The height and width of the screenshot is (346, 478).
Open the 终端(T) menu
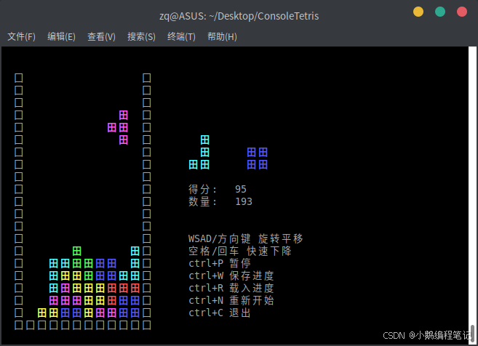[181, 37]
